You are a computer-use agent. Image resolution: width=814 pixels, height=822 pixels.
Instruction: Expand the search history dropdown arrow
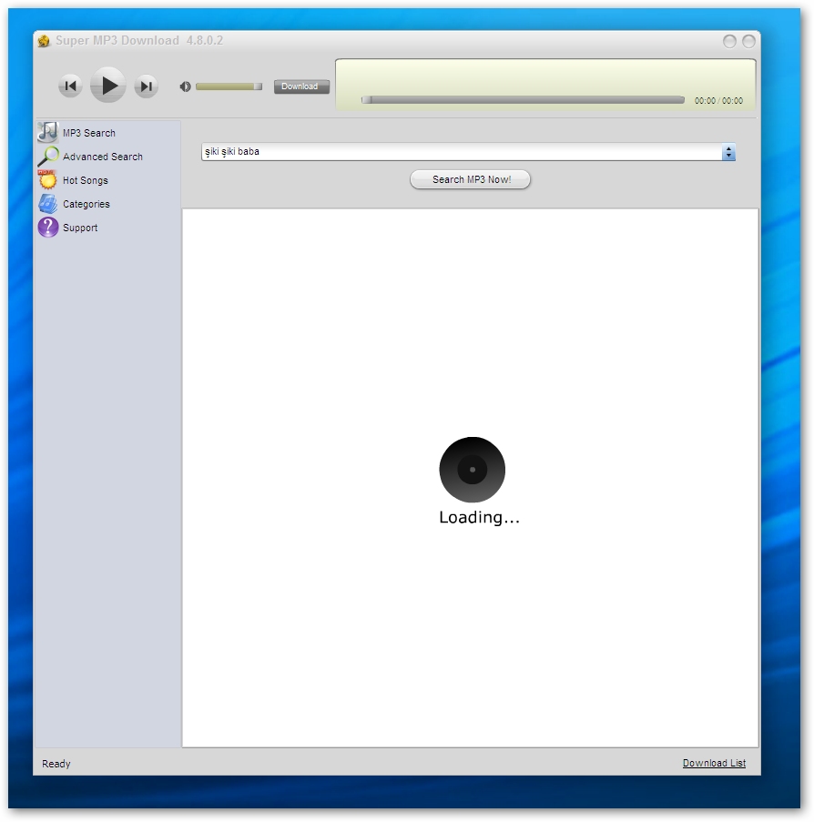click(728, 152)
